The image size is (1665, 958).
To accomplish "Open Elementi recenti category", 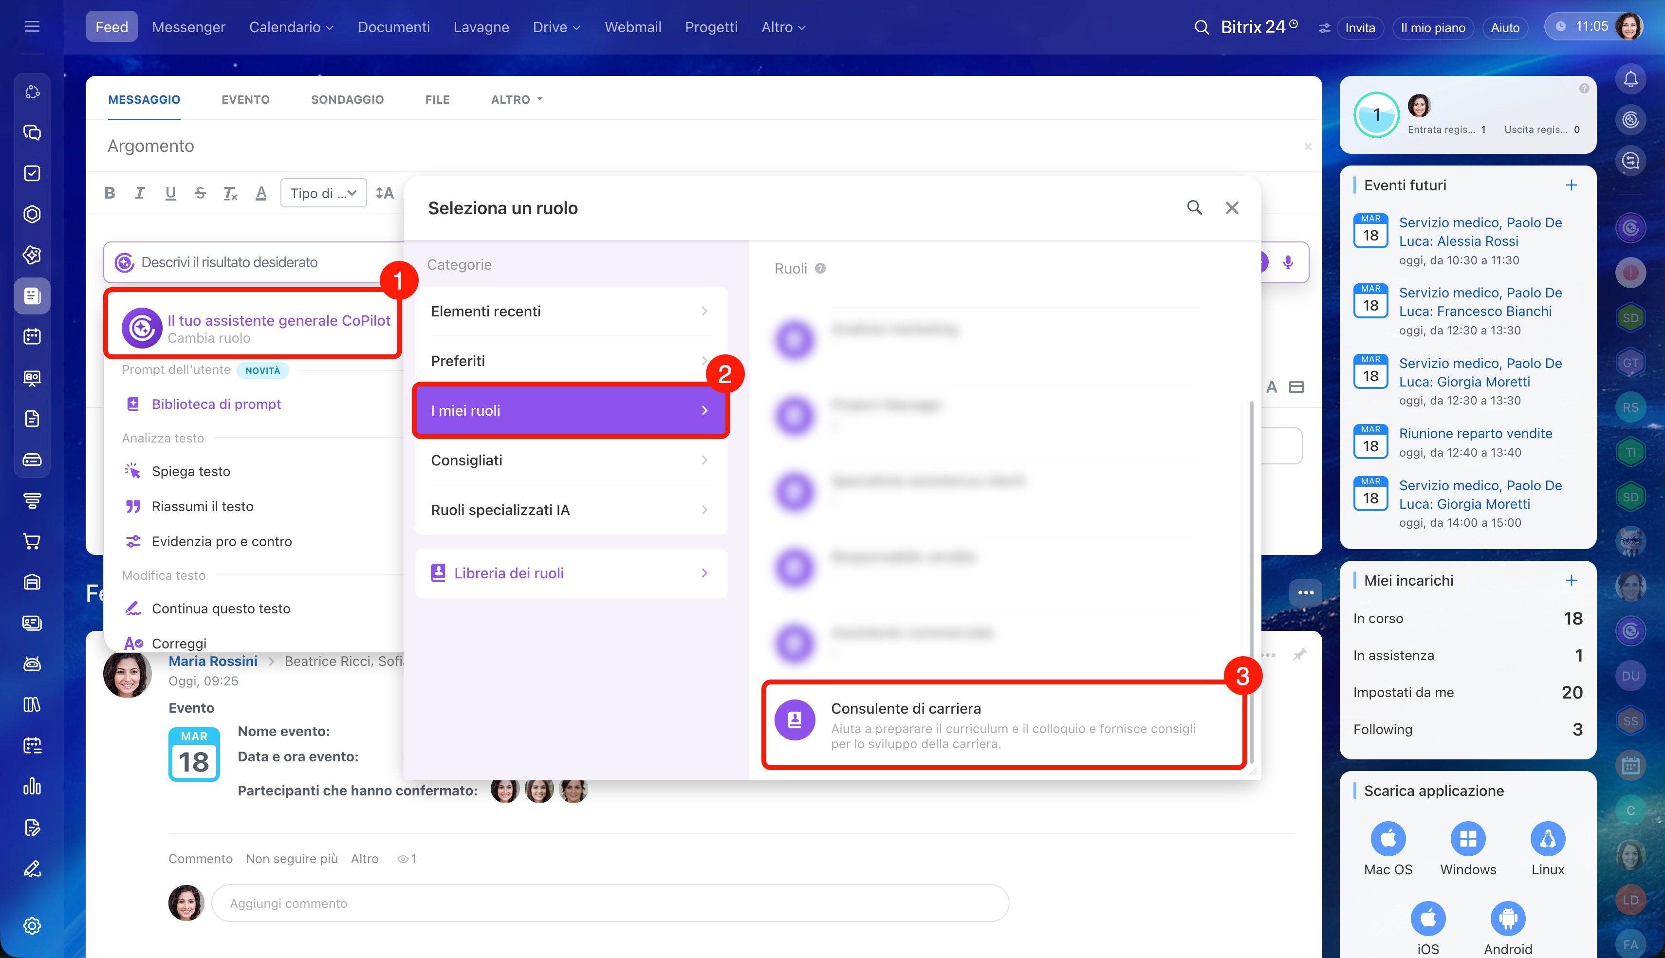I will [571, 311].
